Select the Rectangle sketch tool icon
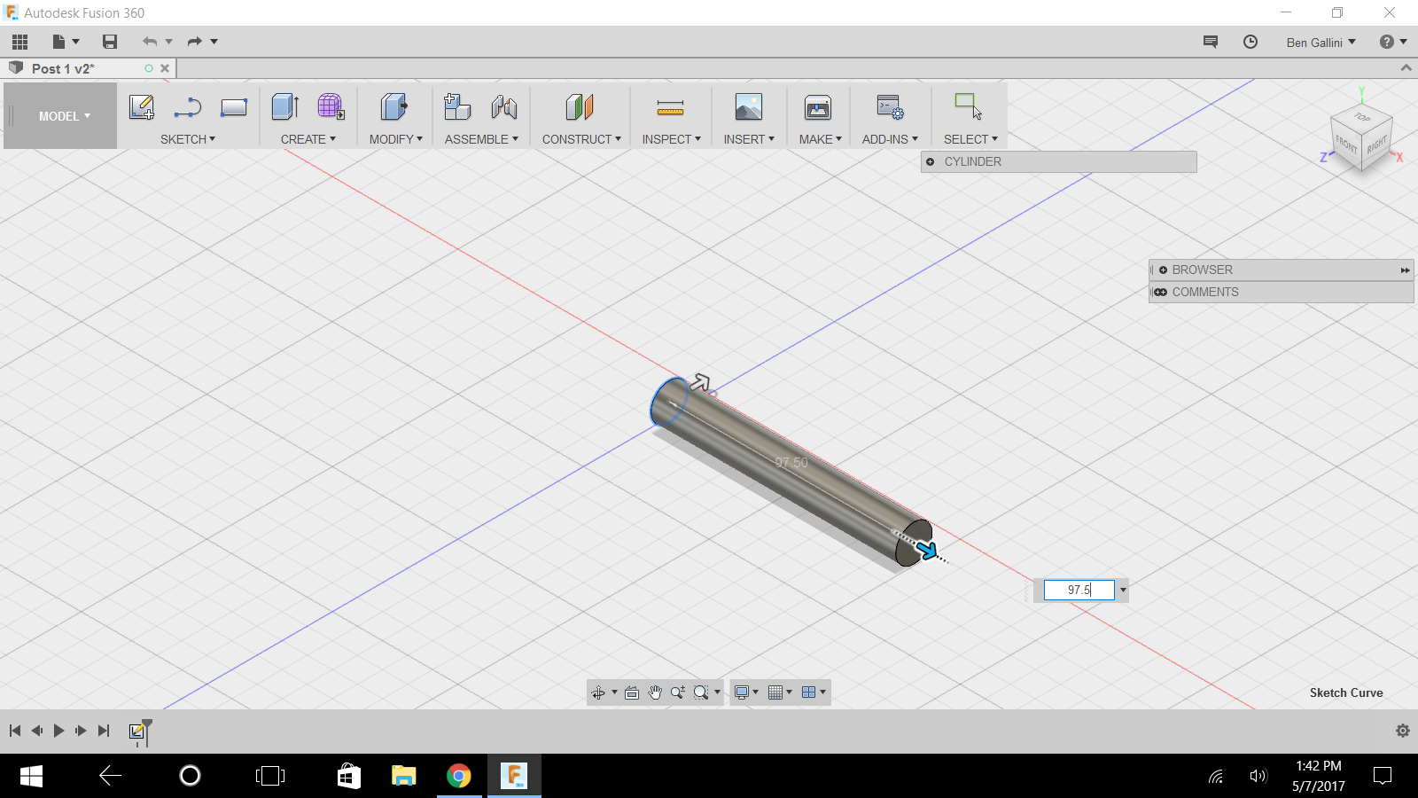The height and width of the screenshot is (798, 1418). click(x=234, y=107)
